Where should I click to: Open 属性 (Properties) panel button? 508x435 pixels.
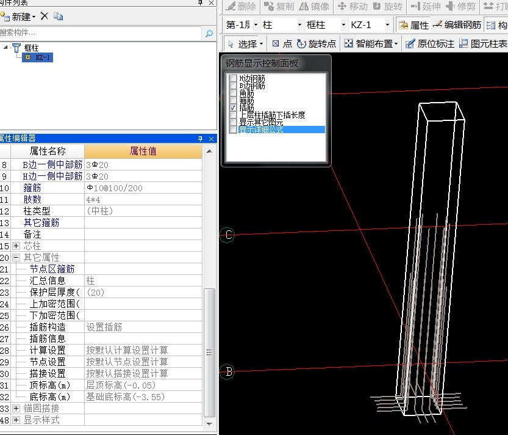tap(413, 25)
